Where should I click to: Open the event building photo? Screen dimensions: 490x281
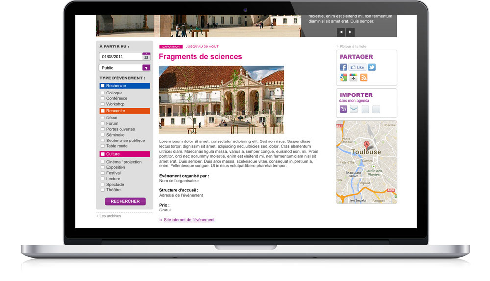tap(221, 99)
